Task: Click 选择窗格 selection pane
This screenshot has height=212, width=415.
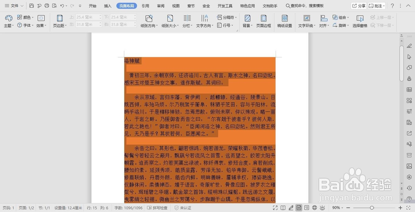Action: tap(360, 21)
